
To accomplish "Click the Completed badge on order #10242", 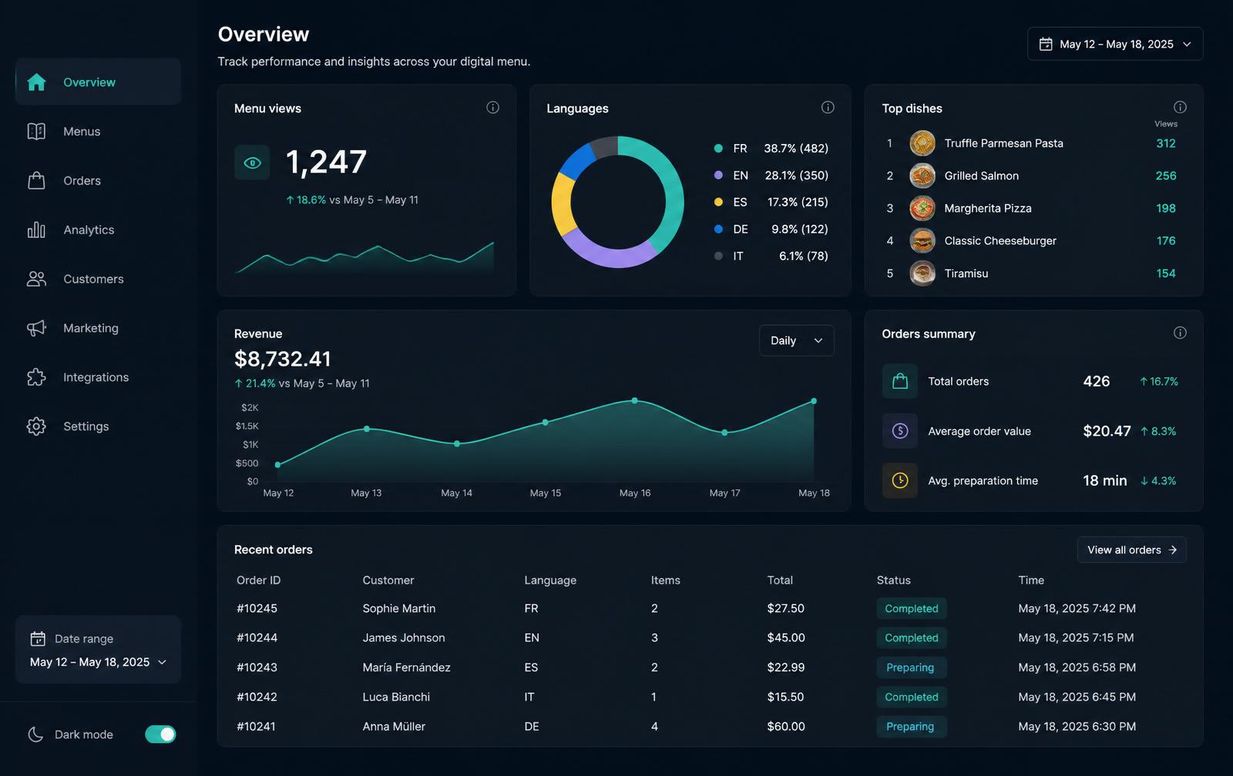I will tap(912, 697).
